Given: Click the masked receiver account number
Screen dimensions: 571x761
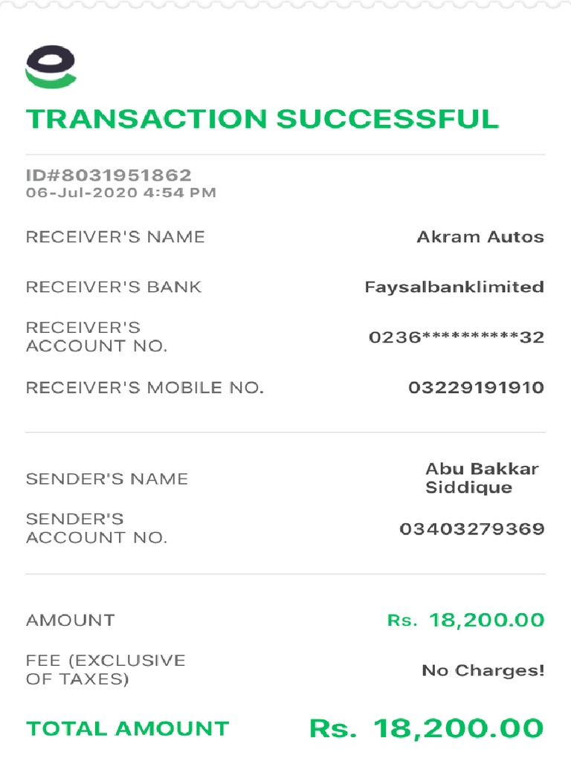Looking at the screenshot, I should tap(456, 337).
